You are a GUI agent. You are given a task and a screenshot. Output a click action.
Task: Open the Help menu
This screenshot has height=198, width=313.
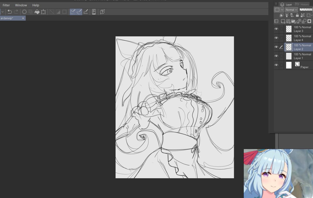coord(36,5)
